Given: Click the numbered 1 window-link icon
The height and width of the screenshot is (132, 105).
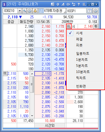Looking at the screenshot, I should [4, 4].
